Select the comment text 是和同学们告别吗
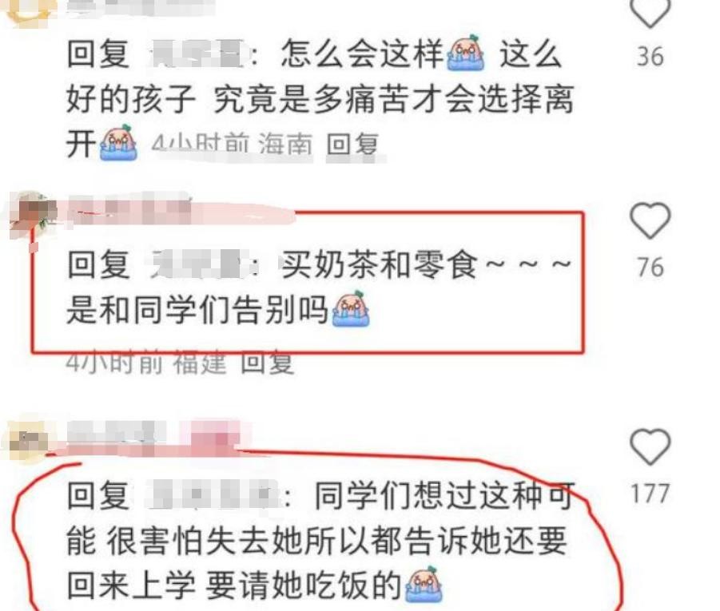Screen dimensions: 720x611 pos(197,310)
